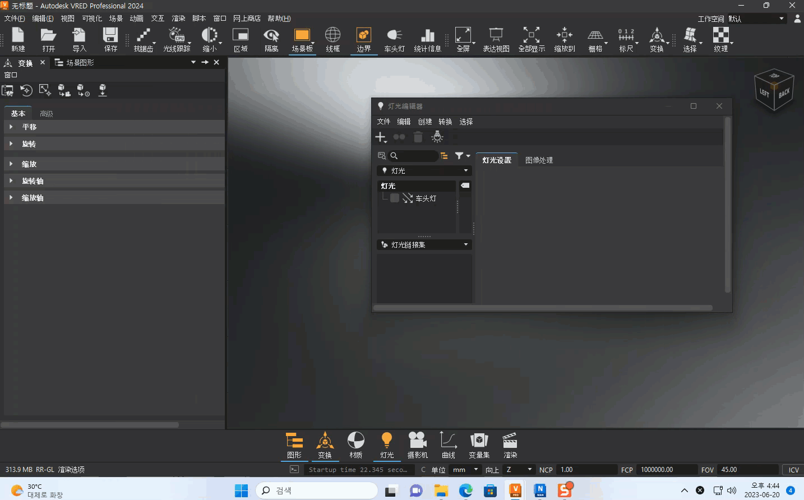Click the 表达视图 presentation view icon
The image size is (804, 500).
point(496,40)
